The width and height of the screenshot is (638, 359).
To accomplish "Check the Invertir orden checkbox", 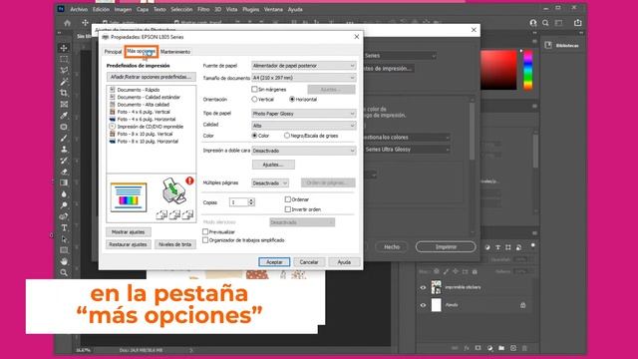I will 288,209.
